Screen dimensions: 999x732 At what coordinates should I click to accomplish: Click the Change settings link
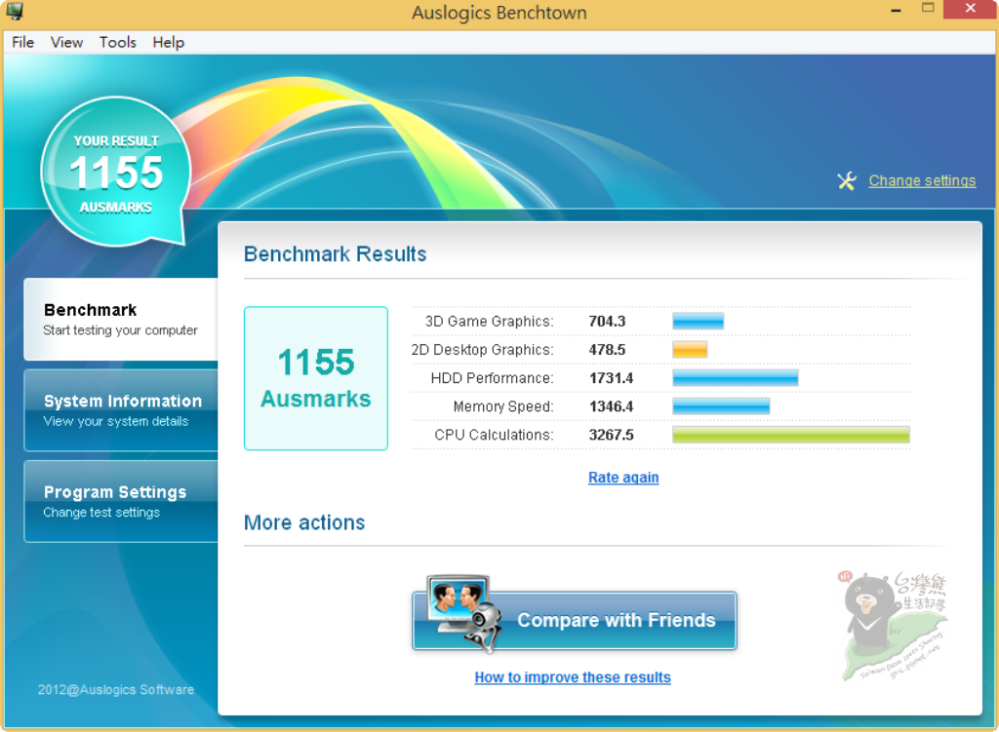(922, 180)
